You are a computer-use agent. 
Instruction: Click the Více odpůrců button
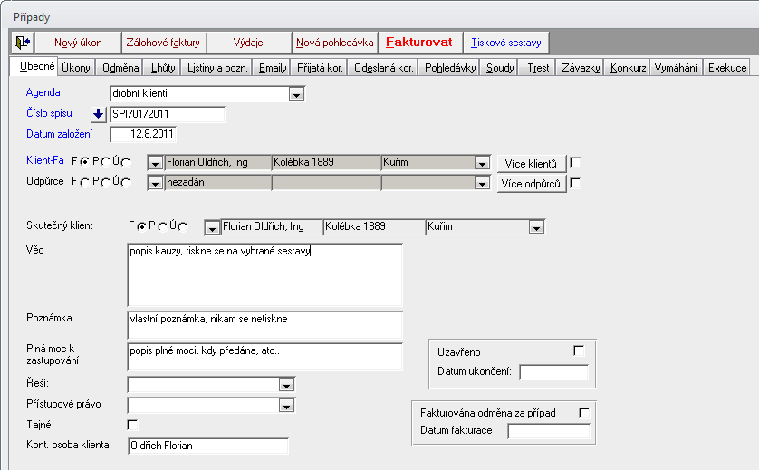tap(531, 184)
